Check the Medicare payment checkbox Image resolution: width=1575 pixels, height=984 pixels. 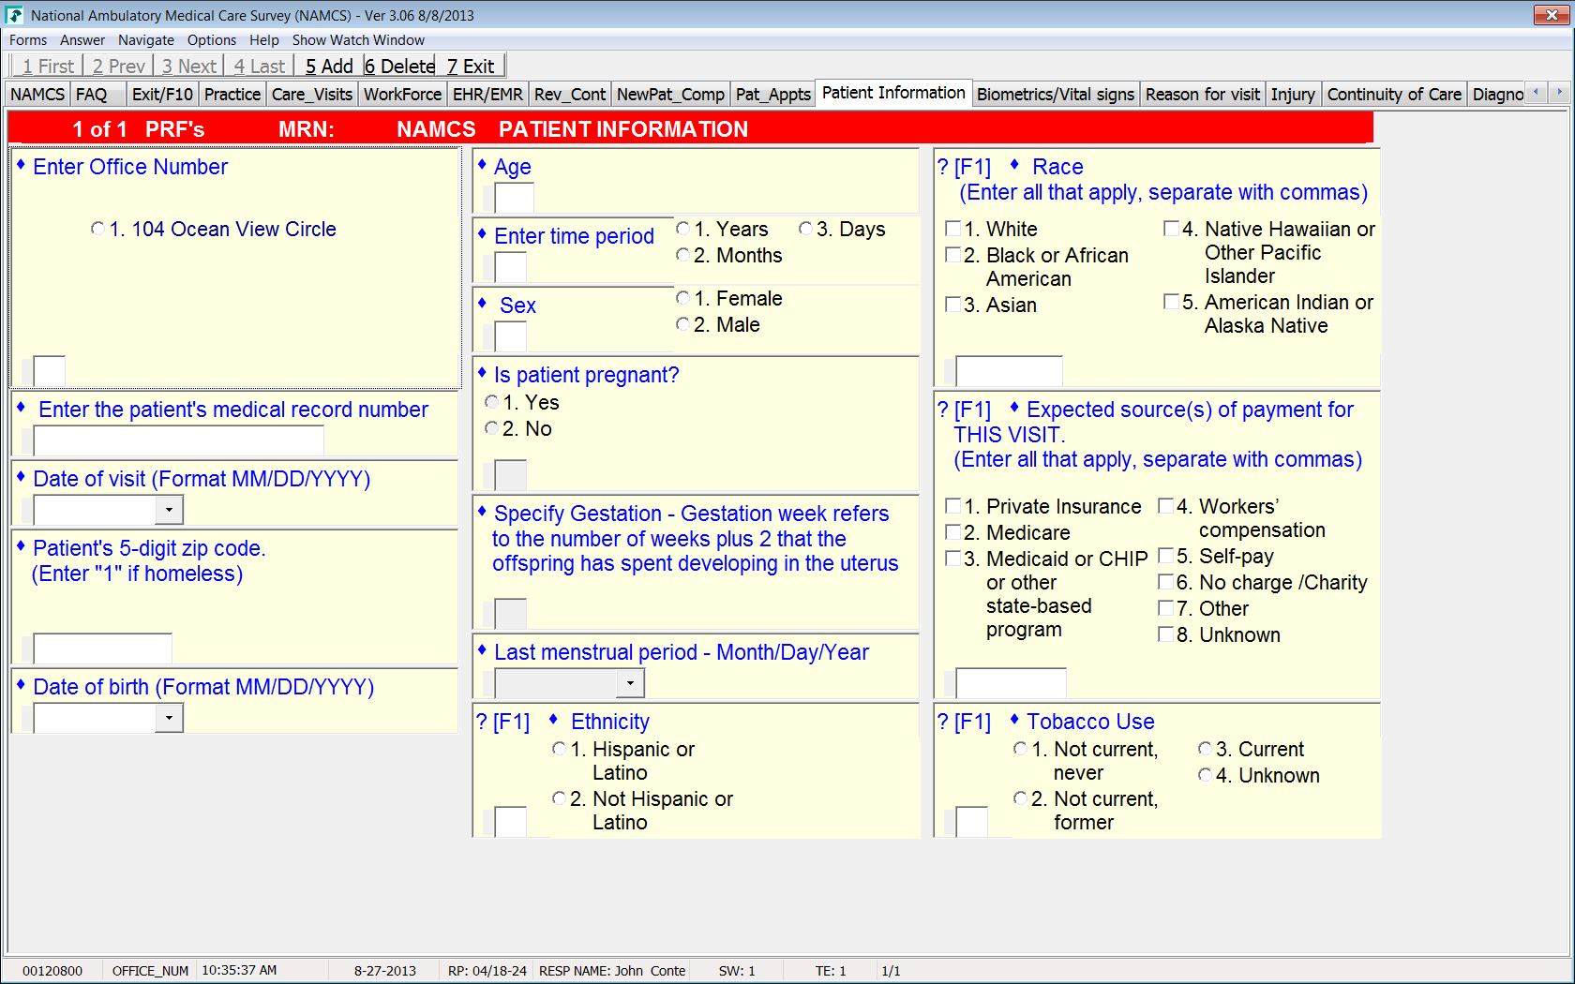(953, 532)
